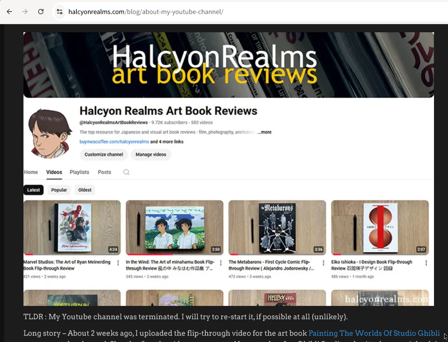Open options menu for In the Wind video
Viewport: 448px width, 342px height.
(x=221, y=263)
